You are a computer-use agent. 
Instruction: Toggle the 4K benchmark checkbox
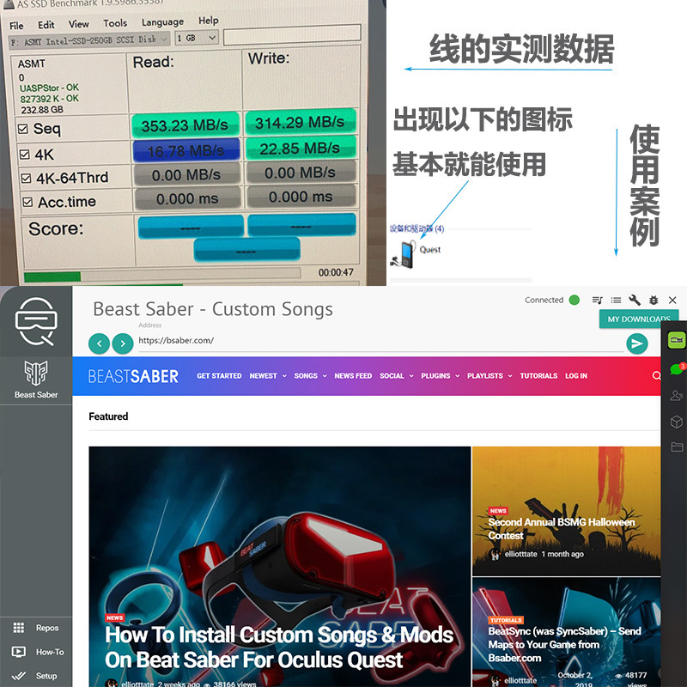coord(25,155)
